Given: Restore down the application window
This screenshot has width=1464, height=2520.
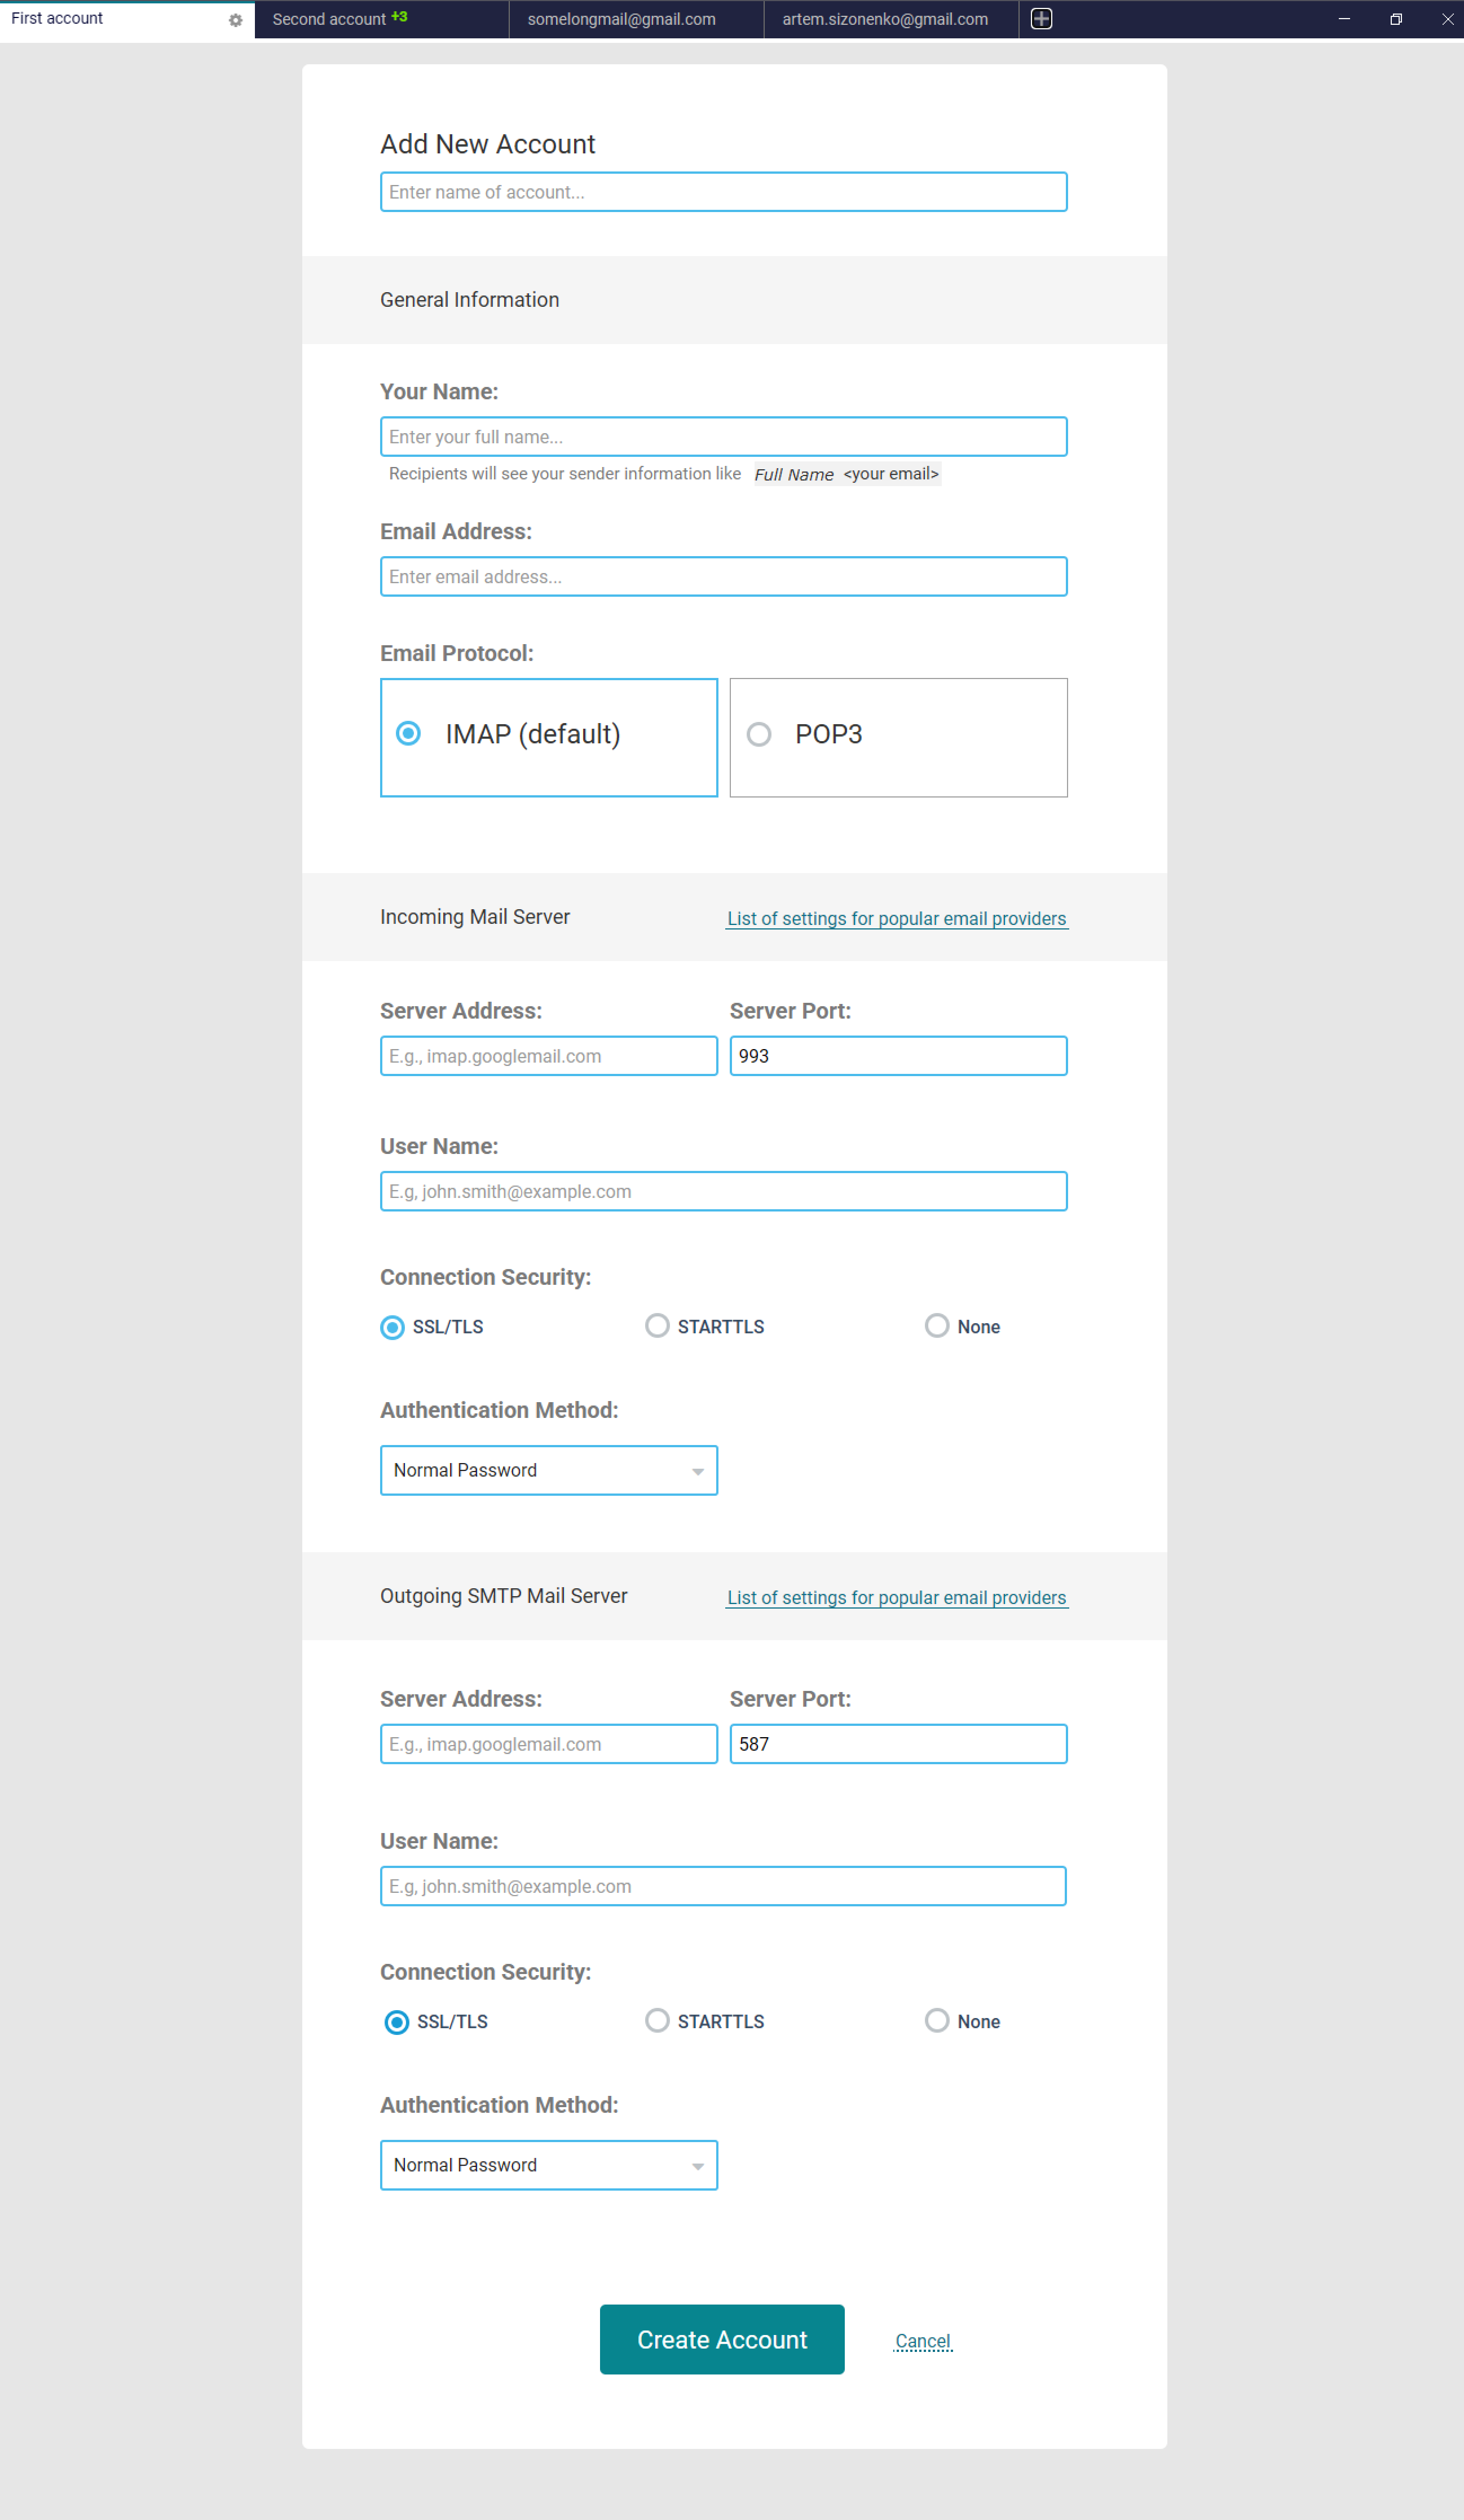Looking at the screenshot, I should coord(1396,19).
